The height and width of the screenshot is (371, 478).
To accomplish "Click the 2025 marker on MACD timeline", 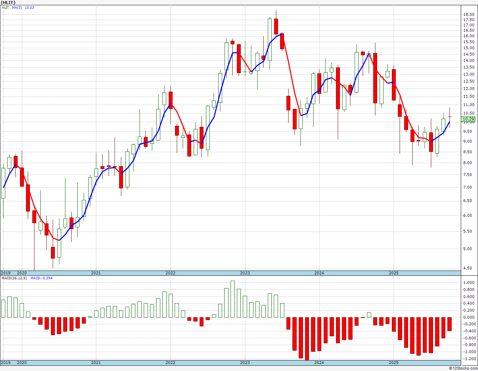I will [x=394, y=363].
